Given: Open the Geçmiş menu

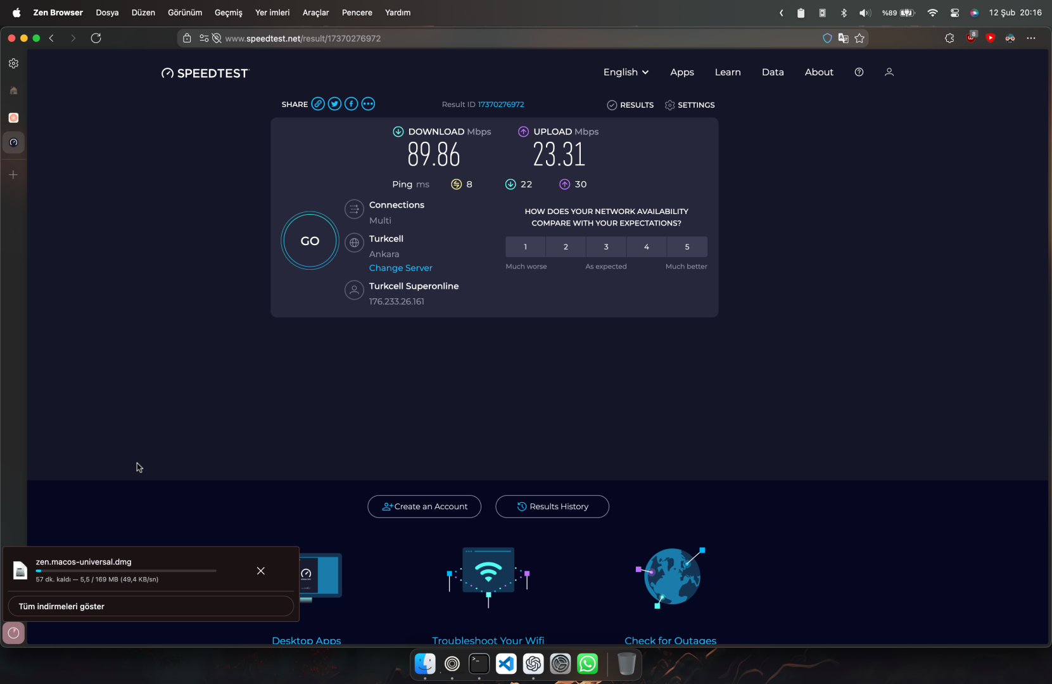Looking at the screenshot, I should coord(229,13).
